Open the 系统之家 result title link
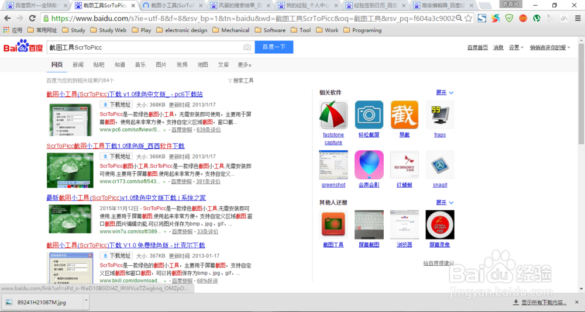Image resolution: width=585 pixels, height=312 pixels. point(126,198)
